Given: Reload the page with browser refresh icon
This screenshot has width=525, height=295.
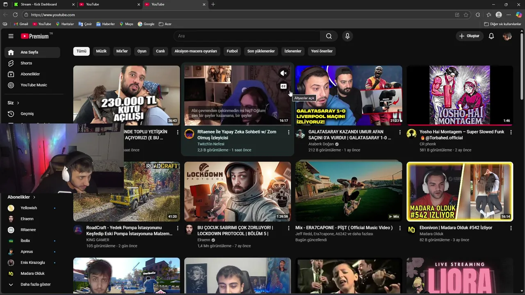Looking at the screenshot, I should 15,15.
